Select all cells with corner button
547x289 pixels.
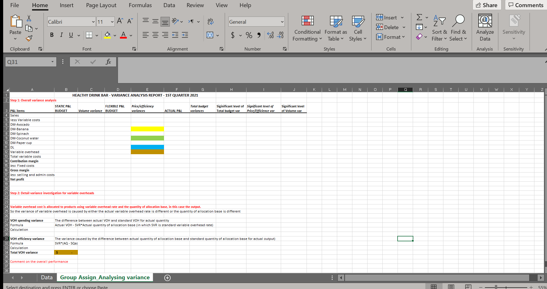pyautogui.click(x=7, y=90)
